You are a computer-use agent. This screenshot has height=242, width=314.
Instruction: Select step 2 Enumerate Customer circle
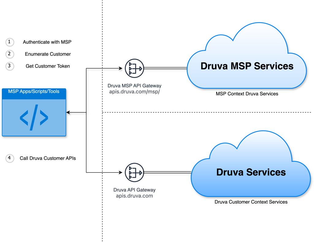point(10,54)
